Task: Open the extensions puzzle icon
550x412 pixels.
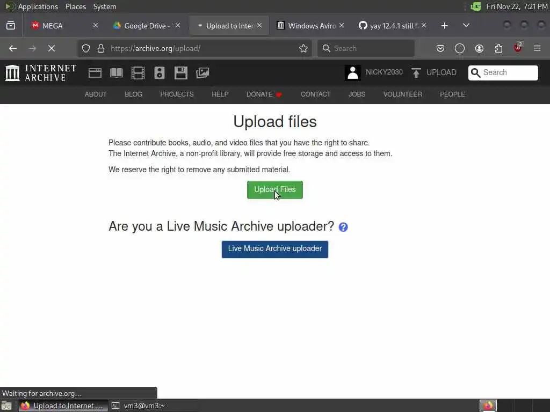Action: pyautogui.click(x=498, y=48)
